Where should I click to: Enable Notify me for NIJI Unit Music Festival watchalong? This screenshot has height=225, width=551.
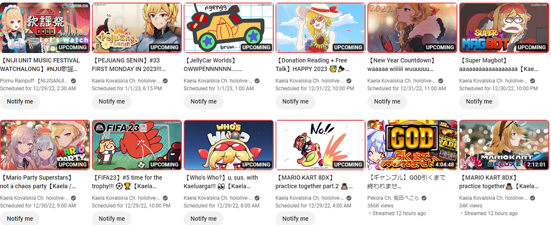click(x=20, y=101)
